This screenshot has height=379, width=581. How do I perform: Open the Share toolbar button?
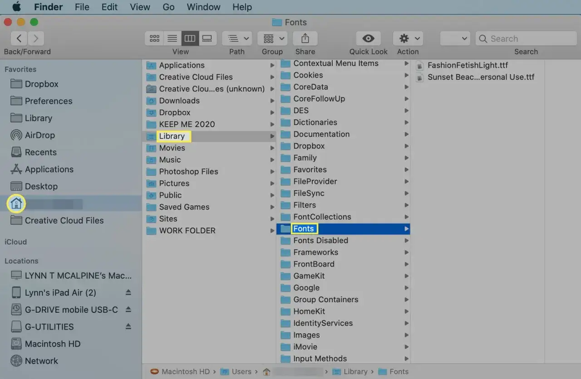coord(305,39)
